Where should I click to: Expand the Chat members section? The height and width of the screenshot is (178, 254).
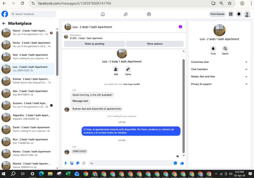219,69
